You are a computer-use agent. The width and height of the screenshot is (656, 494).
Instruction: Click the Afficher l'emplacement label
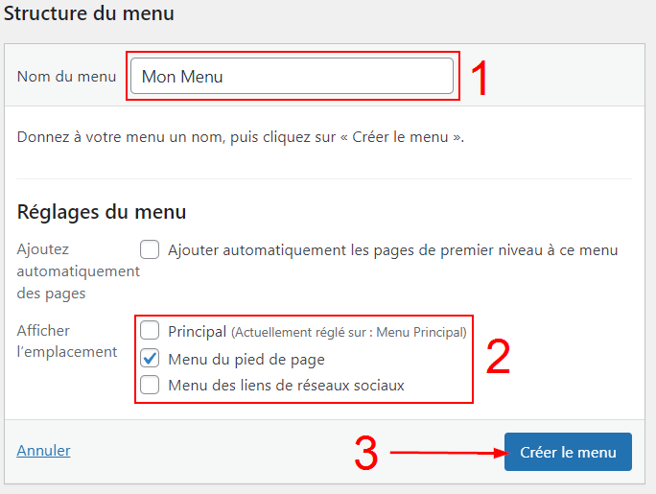tap(67, 341)
